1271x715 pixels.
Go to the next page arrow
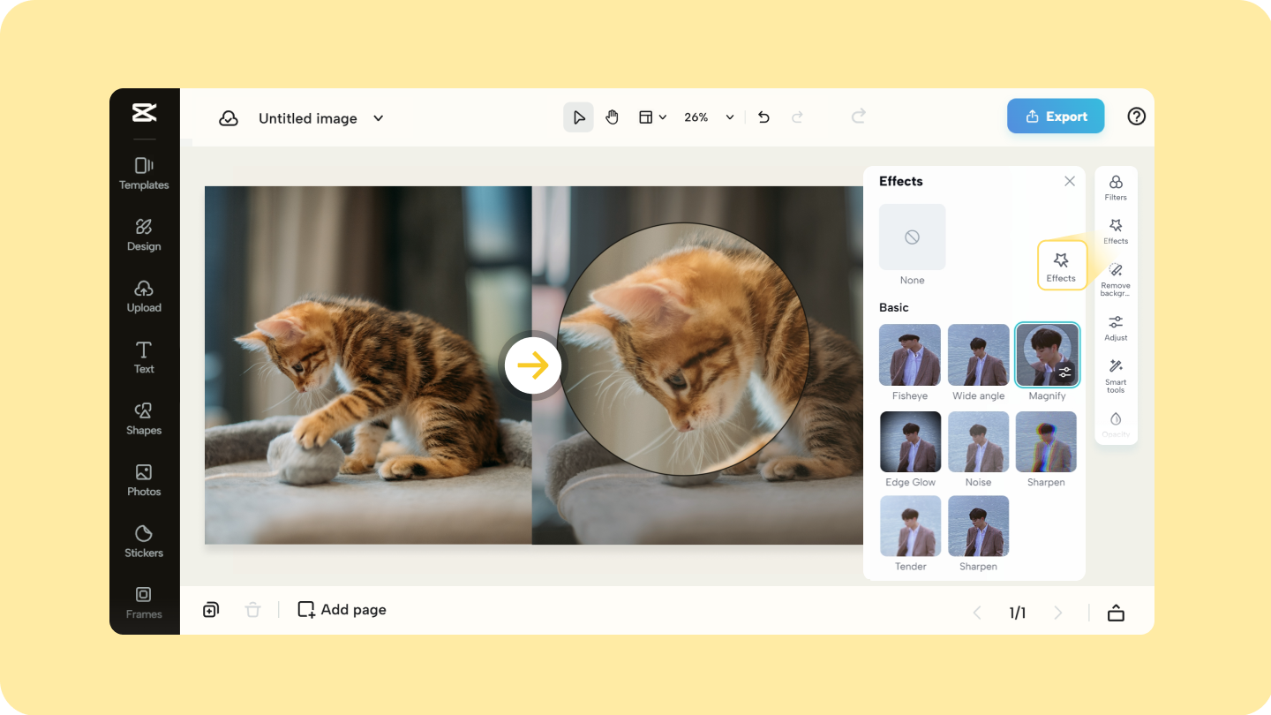(x=1058, y=613)
